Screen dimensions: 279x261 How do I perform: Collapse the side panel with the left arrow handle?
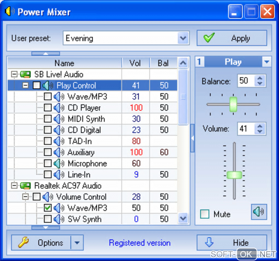[193, 138]
